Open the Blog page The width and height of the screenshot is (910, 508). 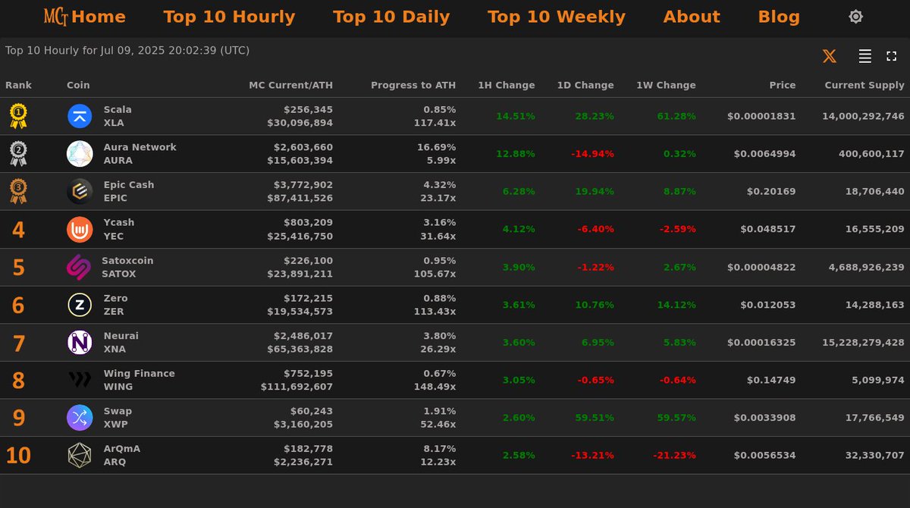(779, 17)
